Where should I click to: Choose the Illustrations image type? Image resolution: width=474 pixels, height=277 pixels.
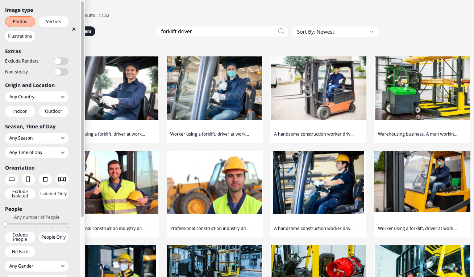tap(20, 36)
